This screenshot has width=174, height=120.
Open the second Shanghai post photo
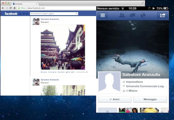click(x=63, y=90)
